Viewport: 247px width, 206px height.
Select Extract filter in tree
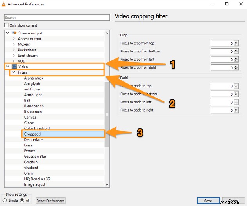click(x=29, y=151)
